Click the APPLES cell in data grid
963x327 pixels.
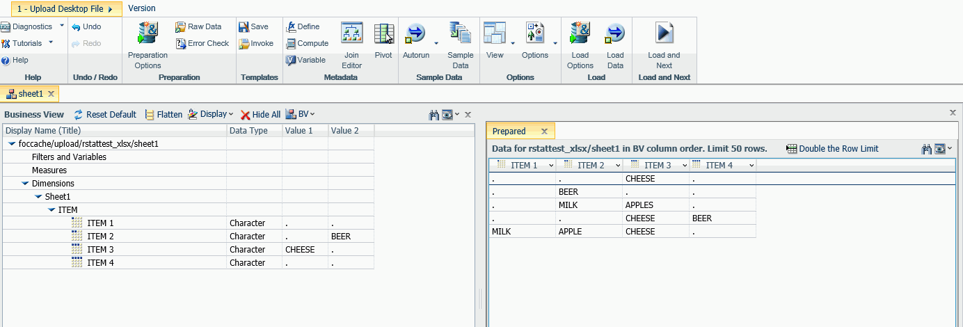[x=655, y=205]
